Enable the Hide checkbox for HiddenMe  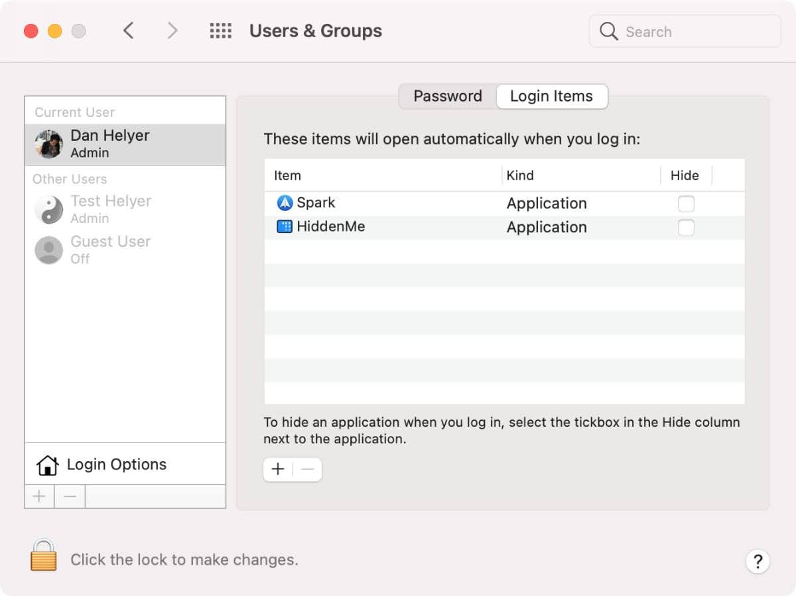686,228
